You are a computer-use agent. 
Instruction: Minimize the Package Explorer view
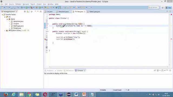pos(38,11)
